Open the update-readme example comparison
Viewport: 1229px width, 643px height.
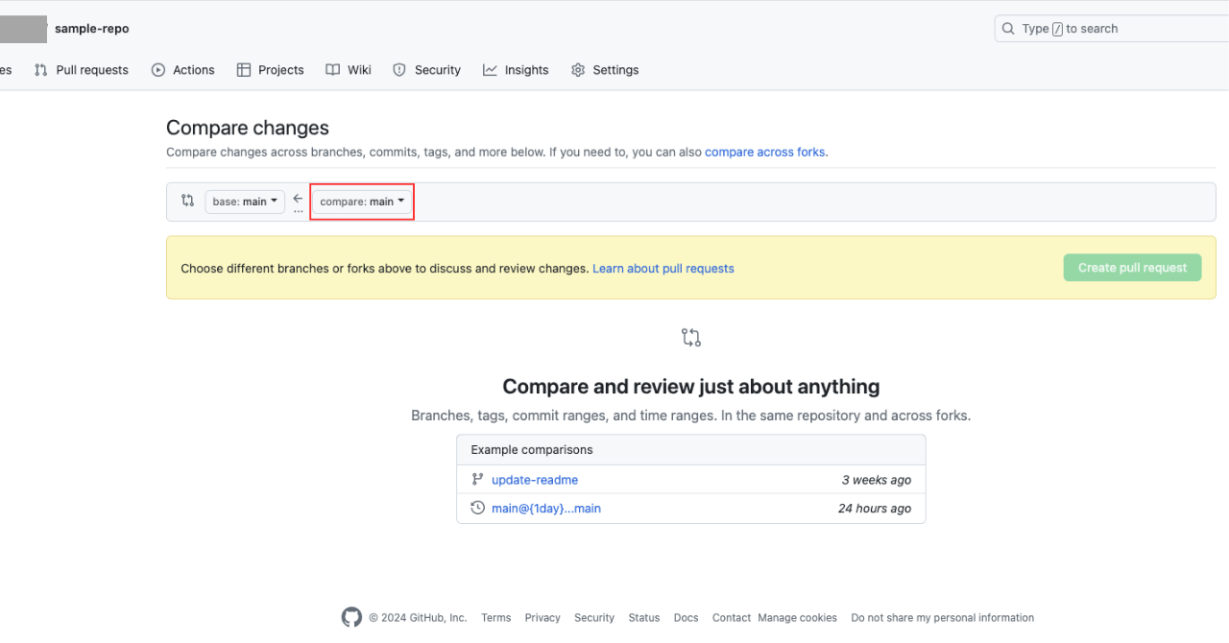tap(535, 480)
